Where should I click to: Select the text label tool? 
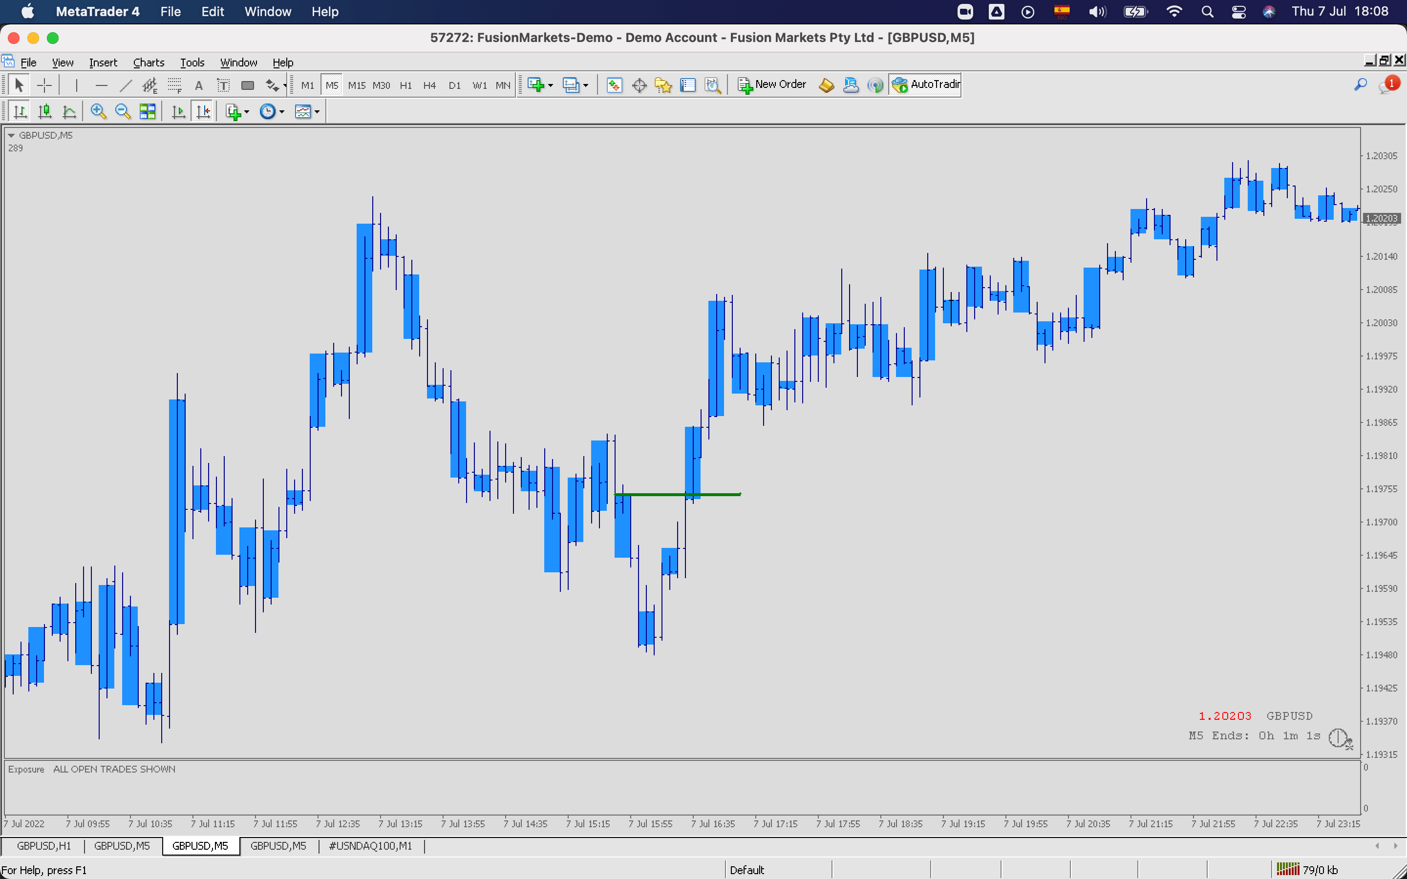[223, 85]
